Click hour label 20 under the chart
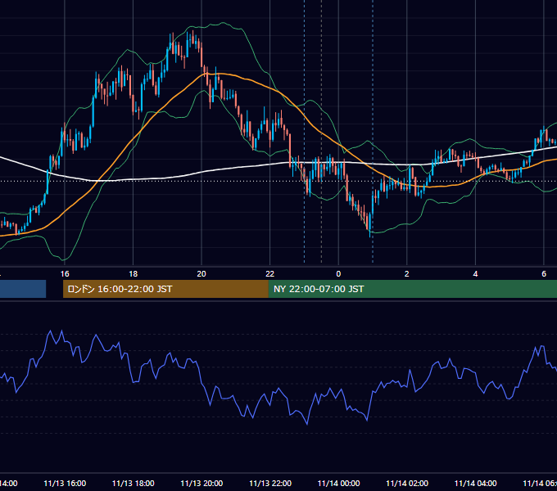Screen dimensions: 557x491 (x=202, y=274)
